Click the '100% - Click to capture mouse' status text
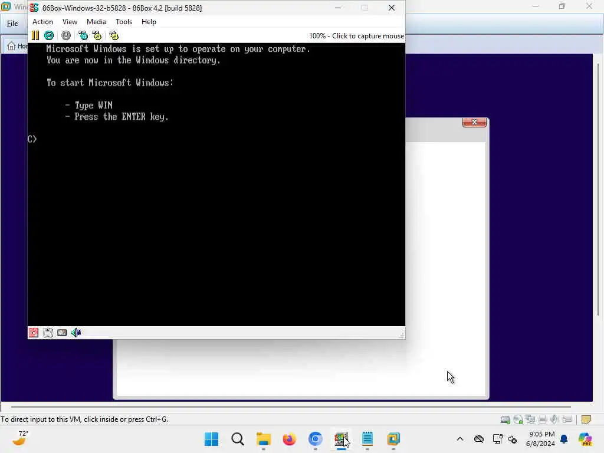The width and height of the screenshot is (604, 453). tap(356, 36)
